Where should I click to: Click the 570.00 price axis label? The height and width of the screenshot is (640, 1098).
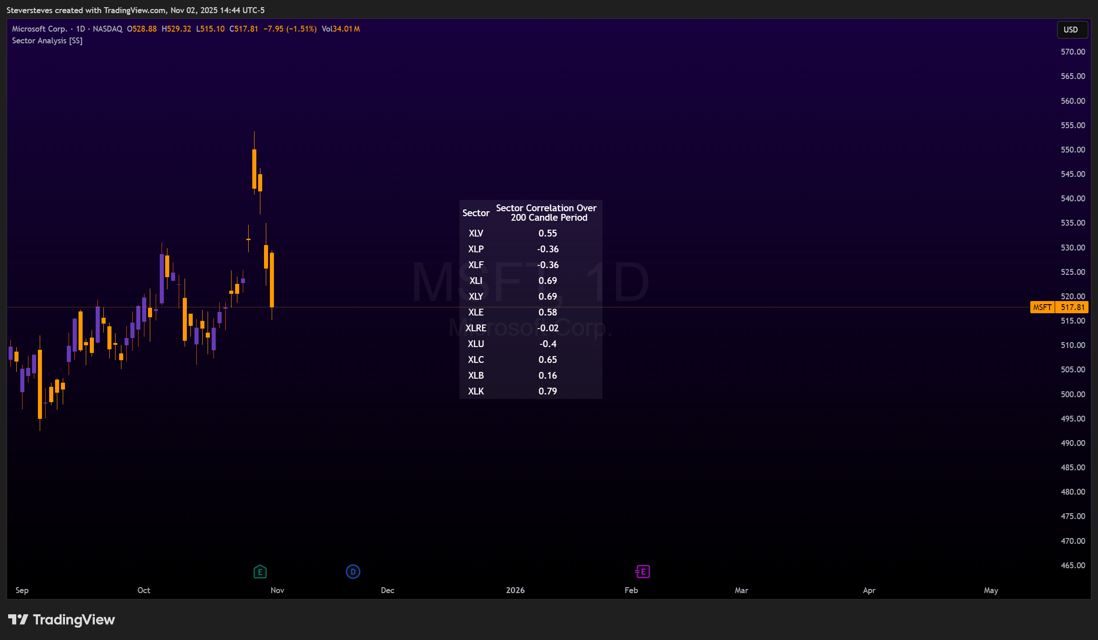(1073, 52)
